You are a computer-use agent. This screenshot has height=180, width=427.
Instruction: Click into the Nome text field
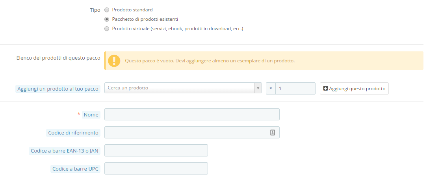tap(192, 115)
